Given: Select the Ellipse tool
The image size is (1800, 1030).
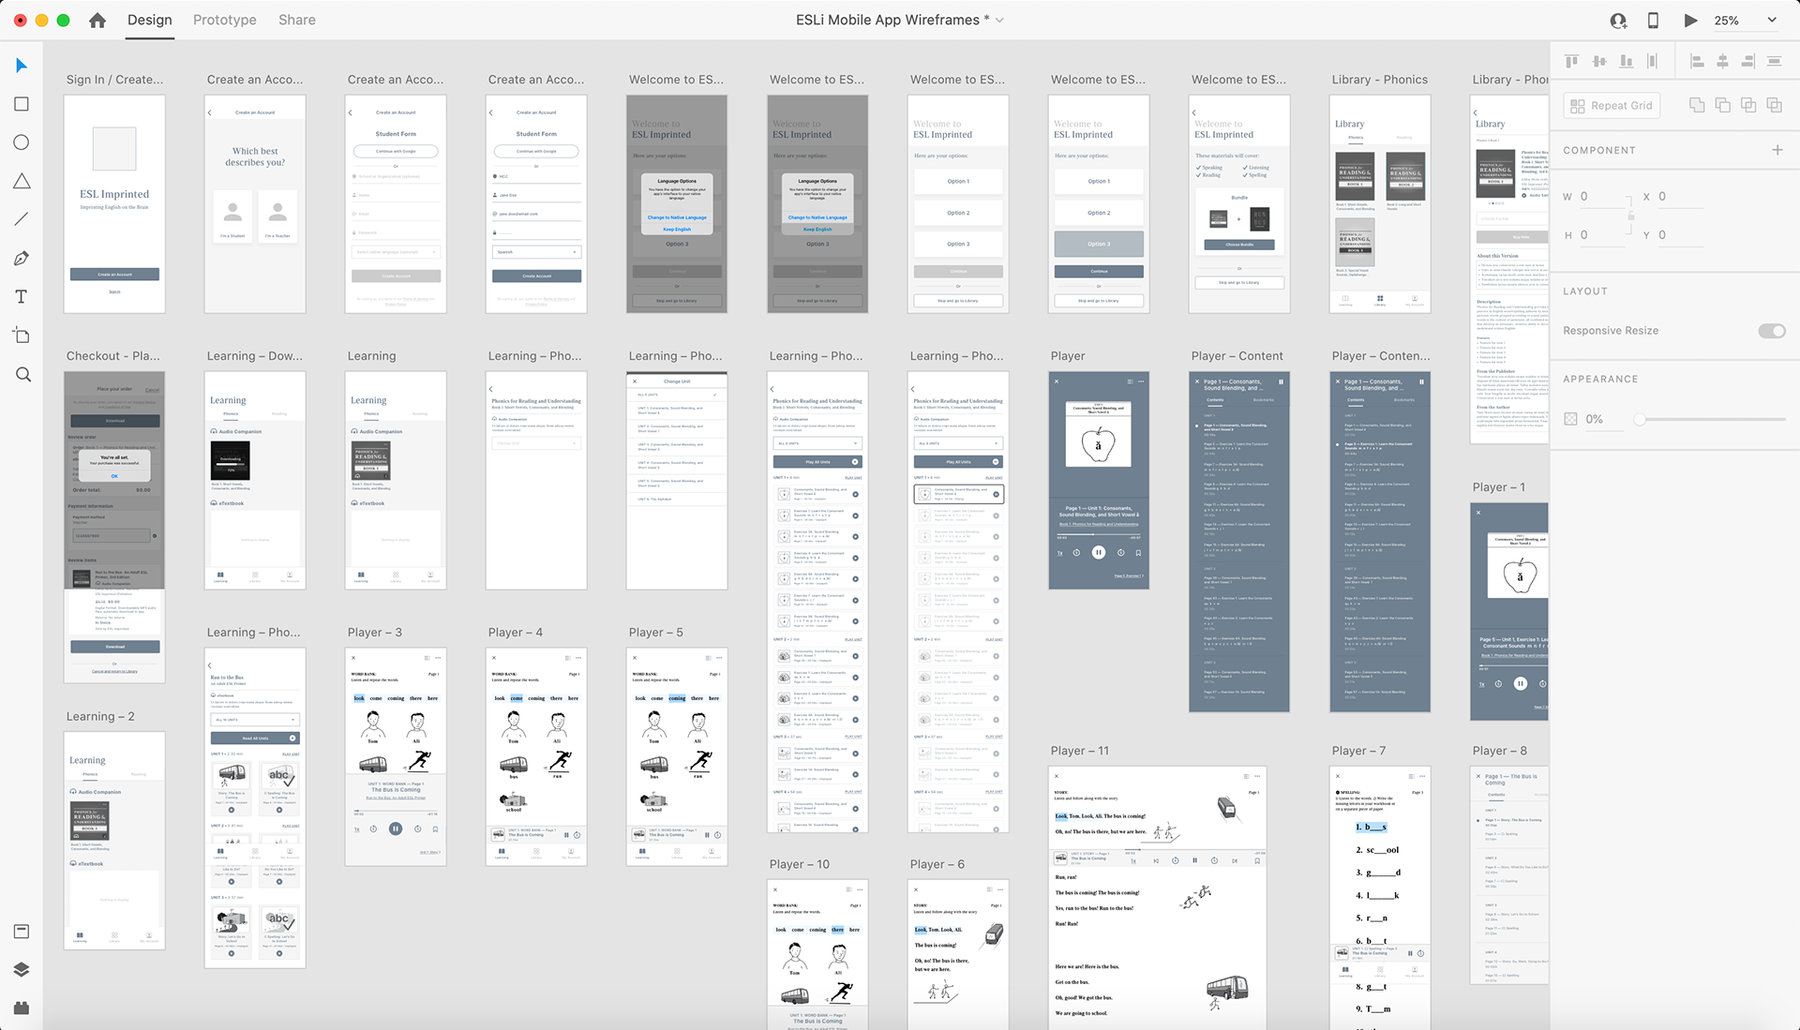Looking at the screenshot, I should click(22, 142).
